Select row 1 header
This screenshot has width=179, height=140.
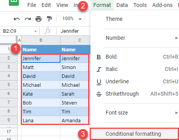pos(8,49)
